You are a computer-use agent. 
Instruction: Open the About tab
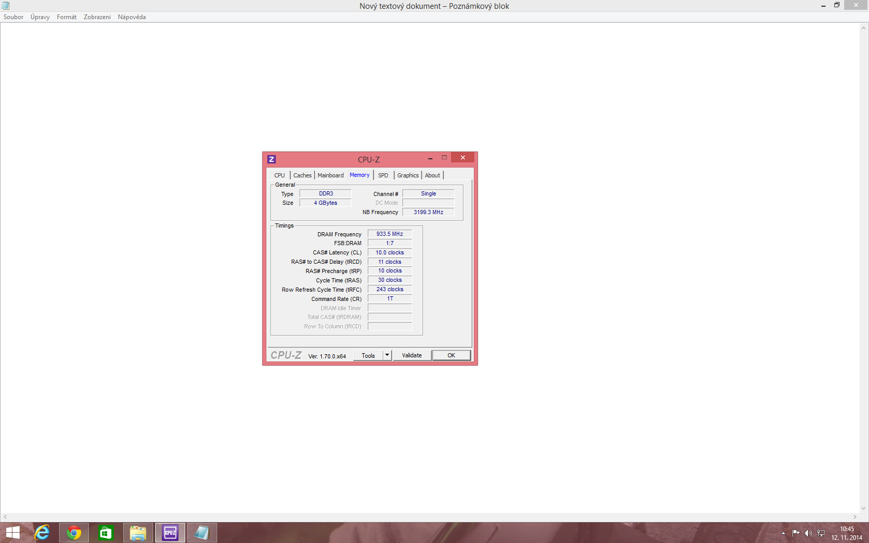tap(432, 175)
